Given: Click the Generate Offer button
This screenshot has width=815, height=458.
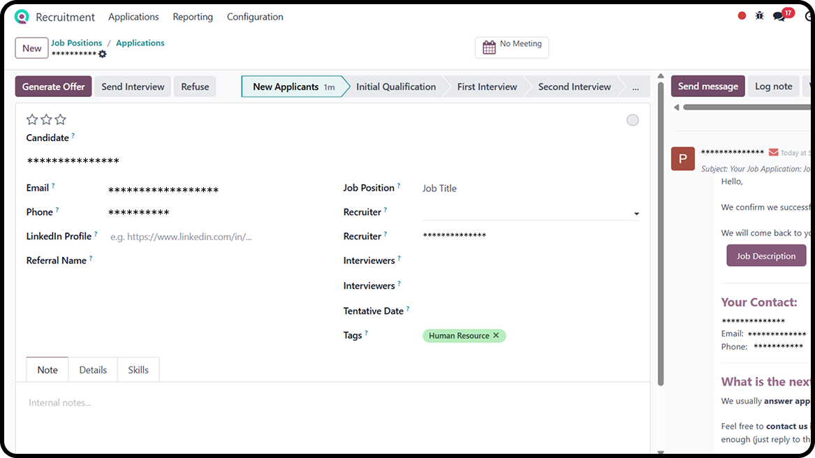Looking at the screenshot, I should click(53, 87).
